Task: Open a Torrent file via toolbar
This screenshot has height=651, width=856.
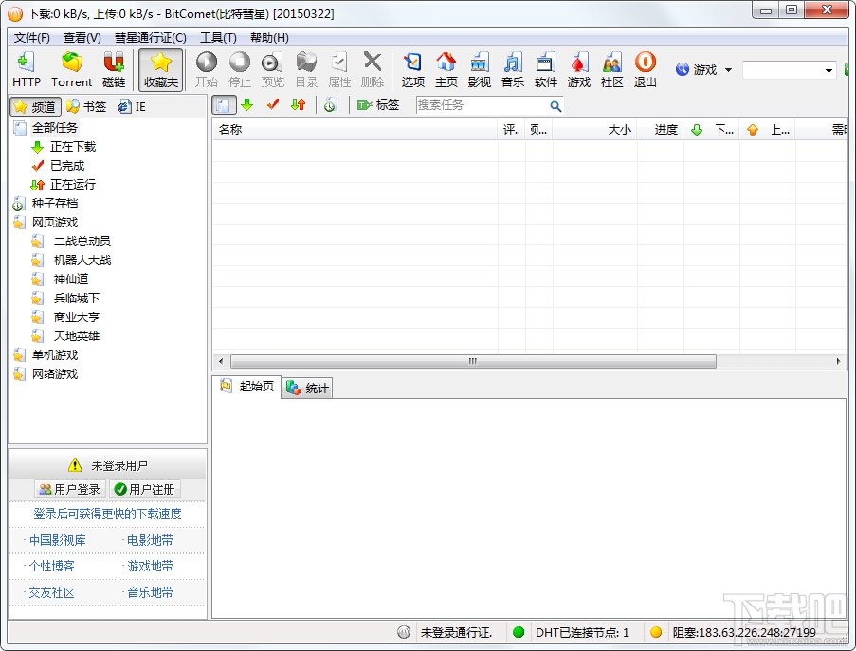Action: [x=71, y=70]
